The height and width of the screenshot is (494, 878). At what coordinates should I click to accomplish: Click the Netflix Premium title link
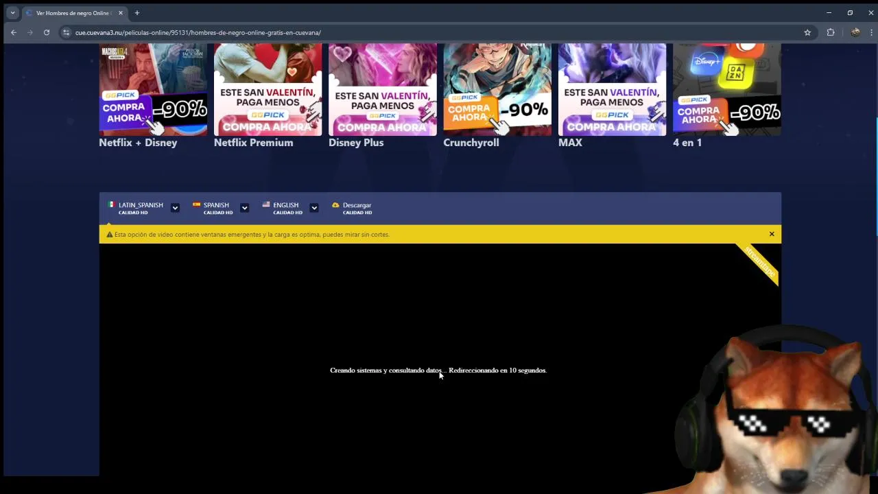coord(253,143)
